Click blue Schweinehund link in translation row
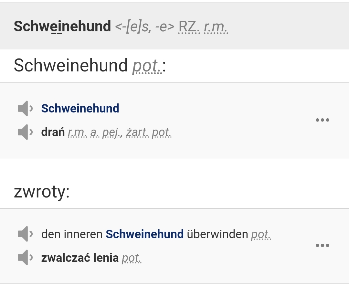 (x=80, y=108)
